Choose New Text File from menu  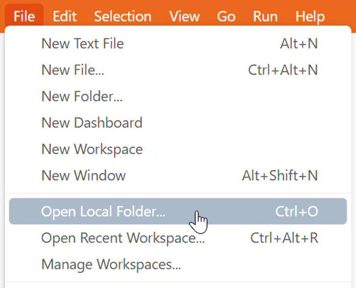(x=82, y=44)
